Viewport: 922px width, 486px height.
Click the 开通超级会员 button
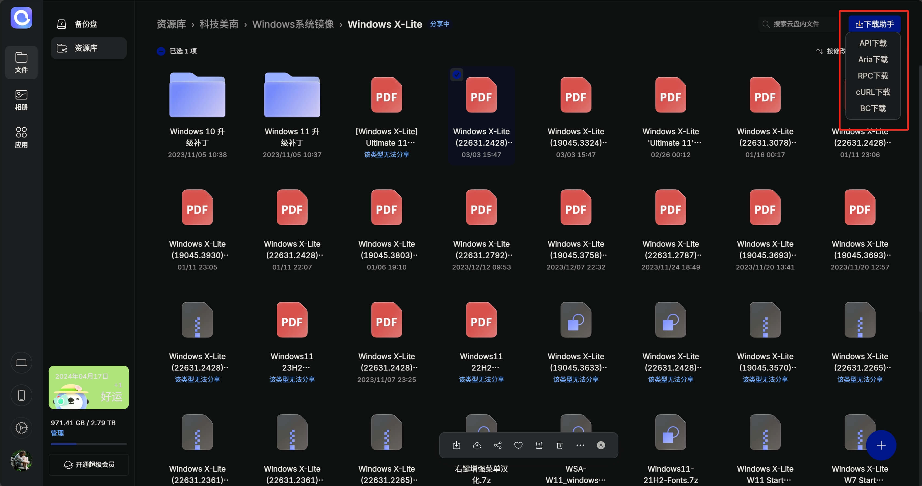(89, 465)
